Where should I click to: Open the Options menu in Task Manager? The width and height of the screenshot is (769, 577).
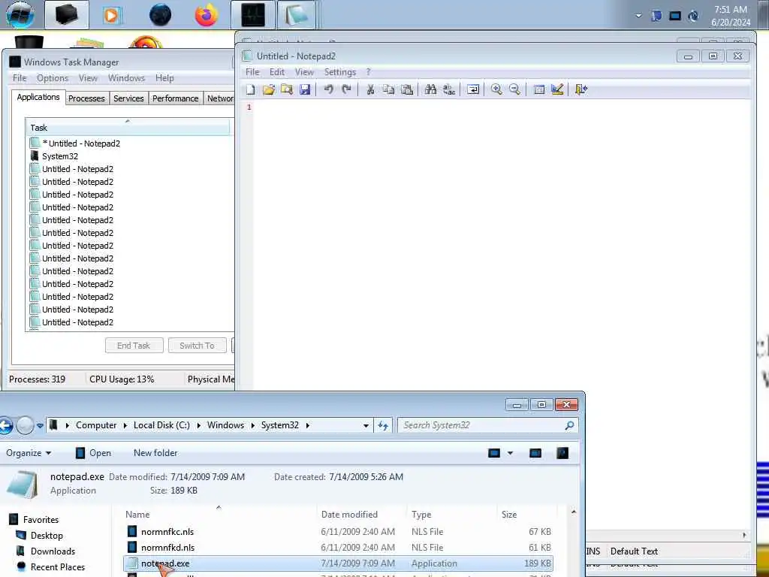(x=53, y=78)
